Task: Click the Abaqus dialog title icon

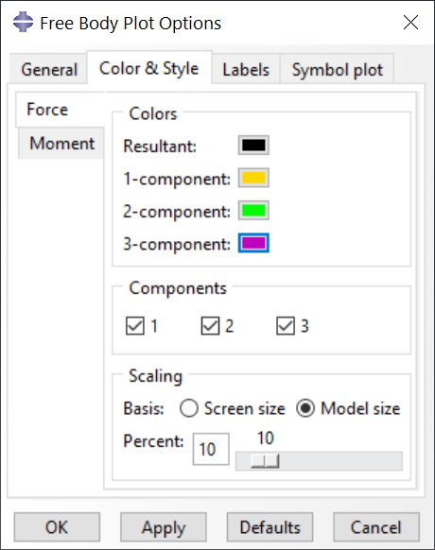Action: click(x=24, y=22)
